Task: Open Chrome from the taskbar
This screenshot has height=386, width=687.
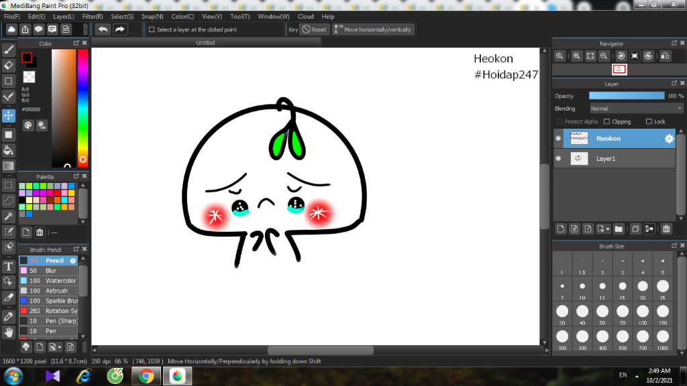Action: point(146,376)
